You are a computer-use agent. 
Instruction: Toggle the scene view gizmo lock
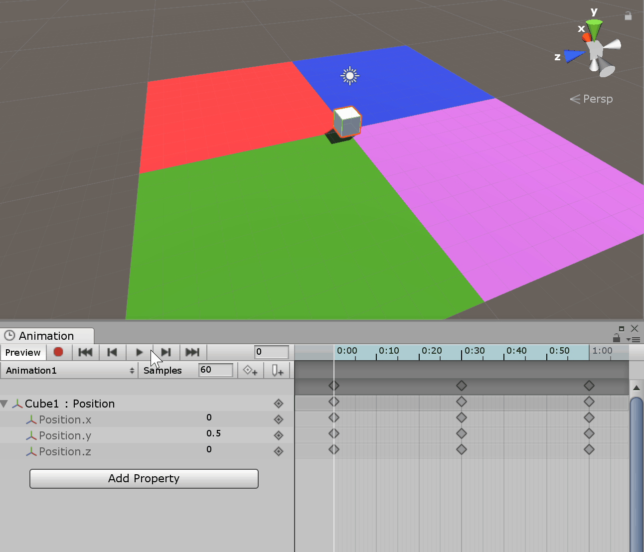click(628, 16)
